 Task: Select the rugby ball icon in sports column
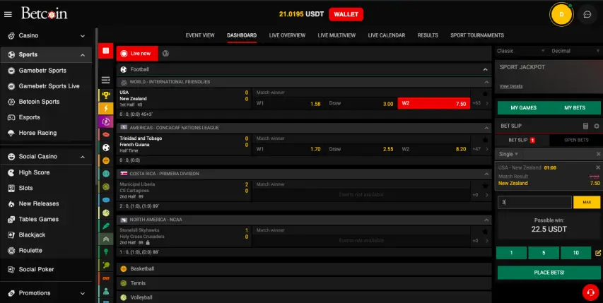click(x=106, y=134)
